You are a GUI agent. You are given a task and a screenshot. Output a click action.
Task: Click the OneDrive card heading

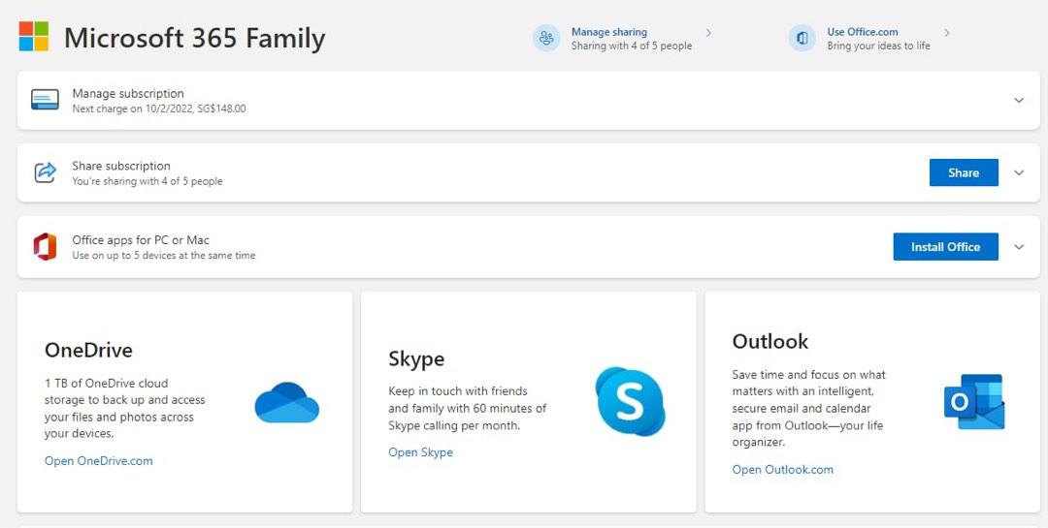coord(88,350)
